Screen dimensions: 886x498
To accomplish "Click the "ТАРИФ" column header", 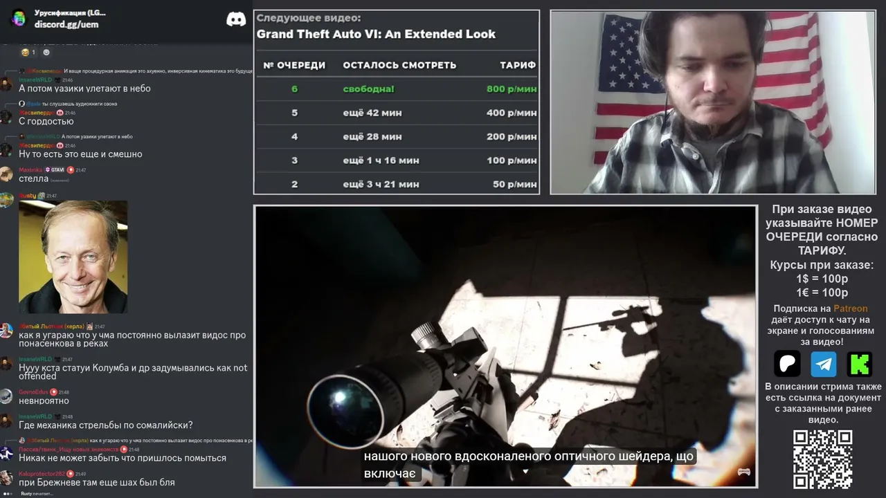I will point(518,65).
